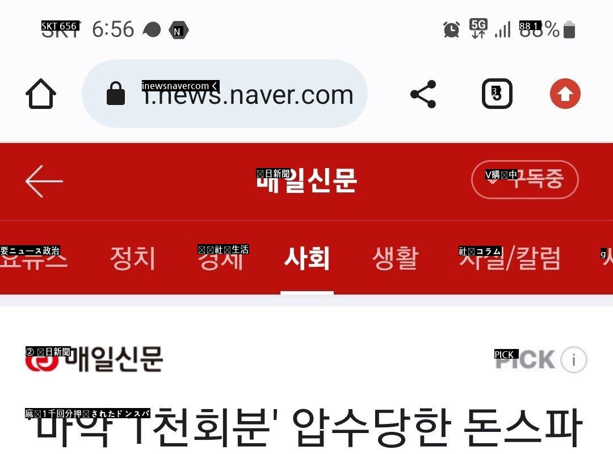
Task: Open the share icon in browser toolbar
Action: [423, 94]
